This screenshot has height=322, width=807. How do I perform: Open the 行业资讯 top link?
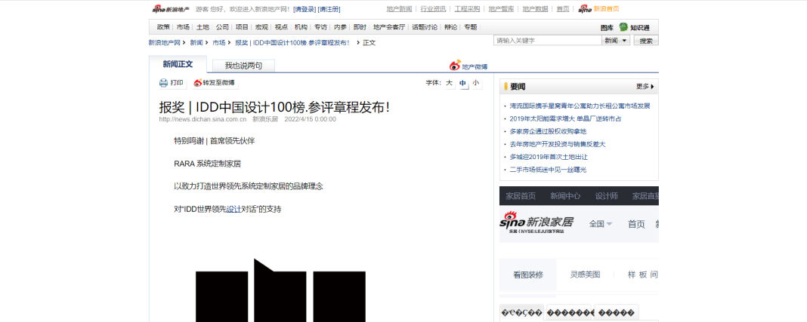433,9
